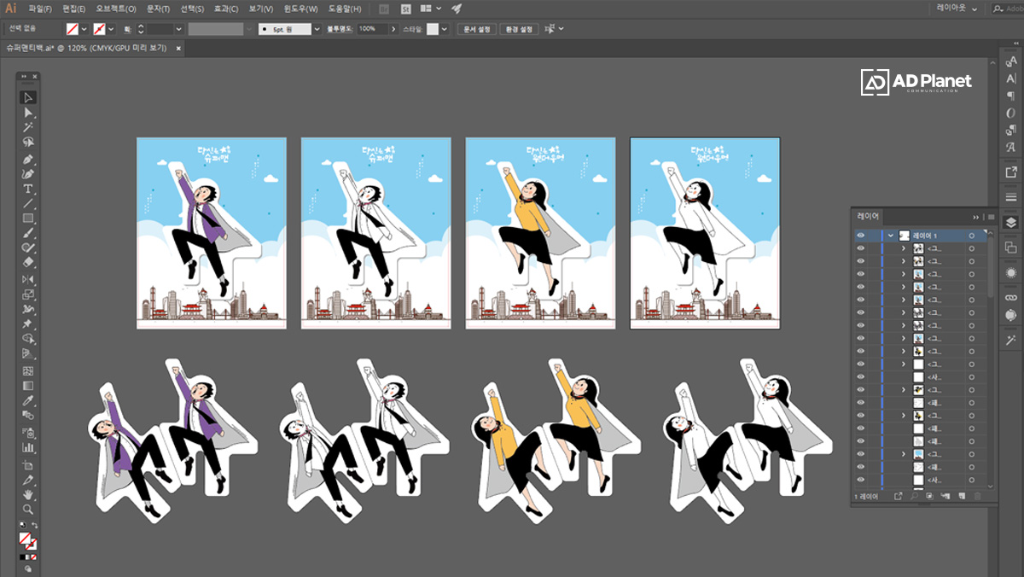
Task: Open the Magic Wand panel dock icon
Action: pos(1011,340)
